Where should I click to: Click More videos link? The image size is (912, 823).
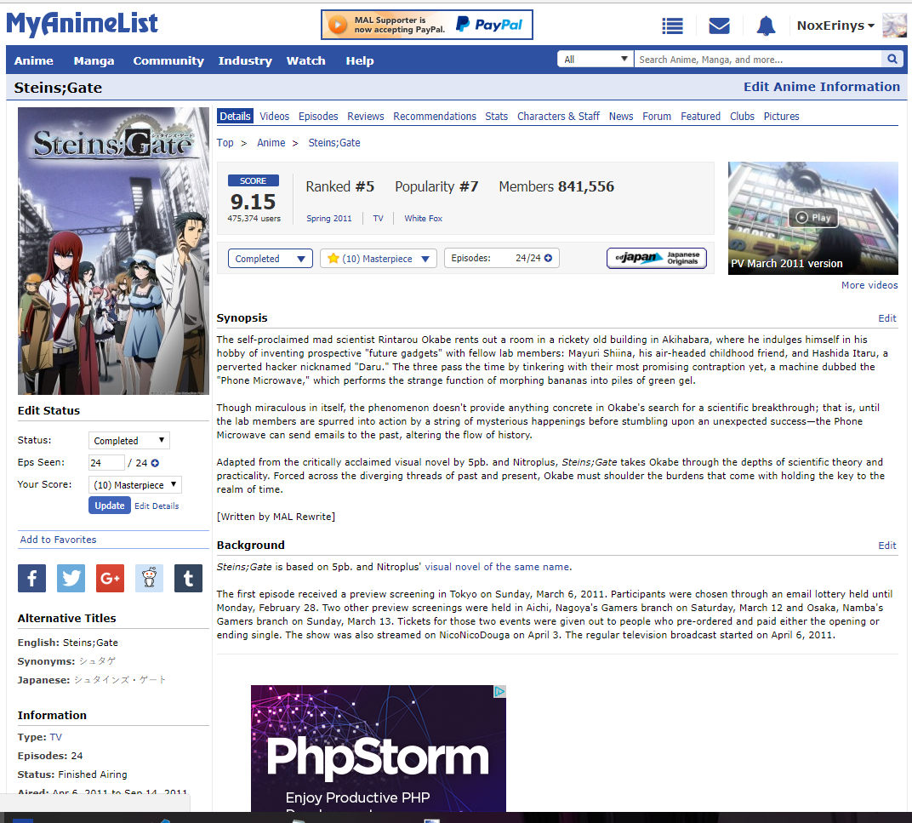[869, 285]
